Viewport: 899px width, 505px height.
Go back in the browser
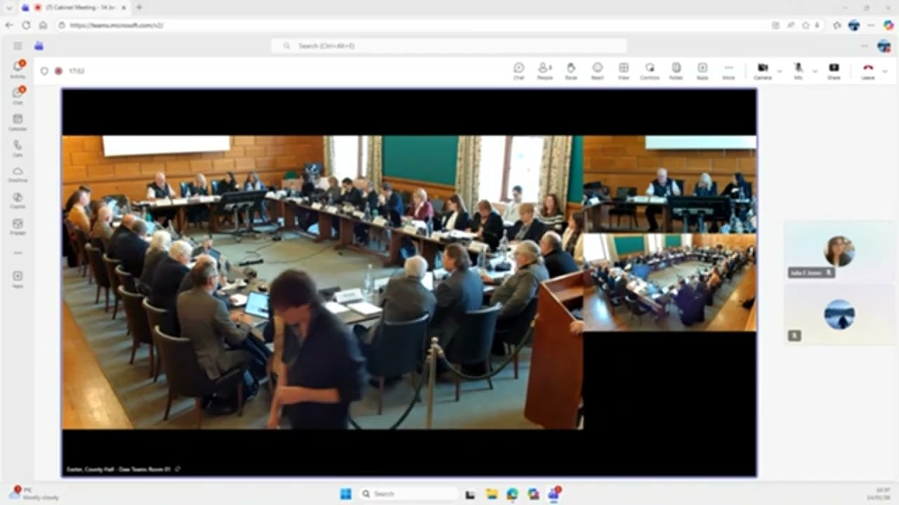[9, 25]
